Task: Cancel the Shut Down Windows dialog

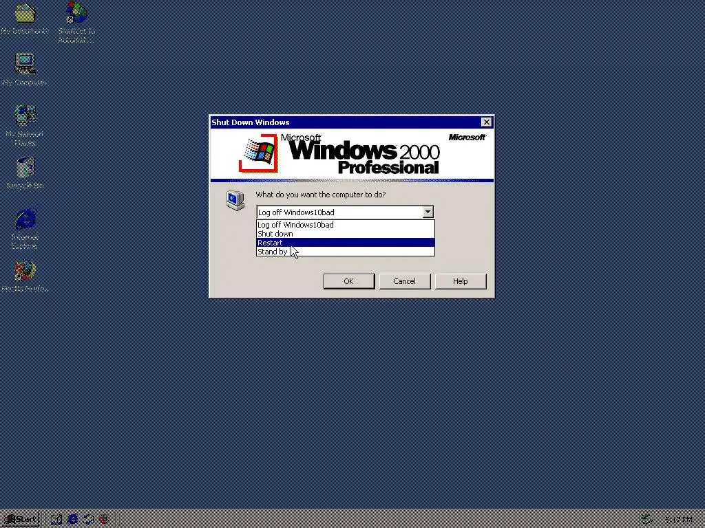Action: click(x=405, y=281)
